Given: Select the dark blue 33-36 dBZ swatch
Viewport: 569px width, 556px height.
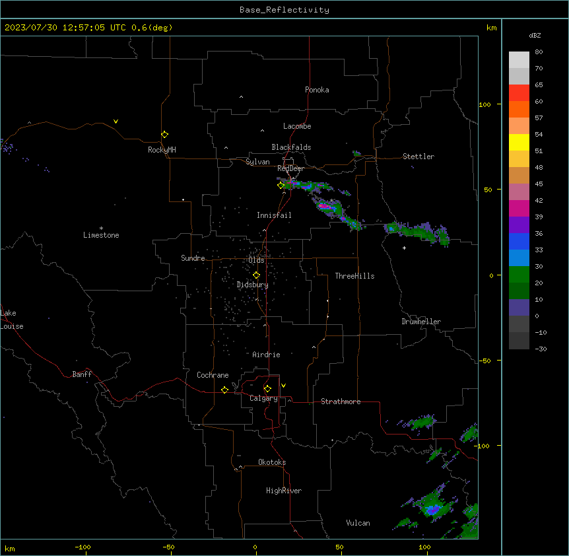Looking at the screenshot, I should pyautogui.click(x=519, y=241).
